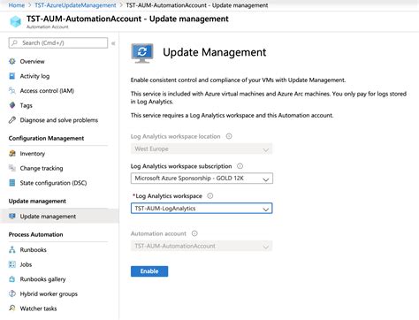The image size is (419, 320).
Task: Collapse the sidebar with the double chevron
Action: [113, 43]
